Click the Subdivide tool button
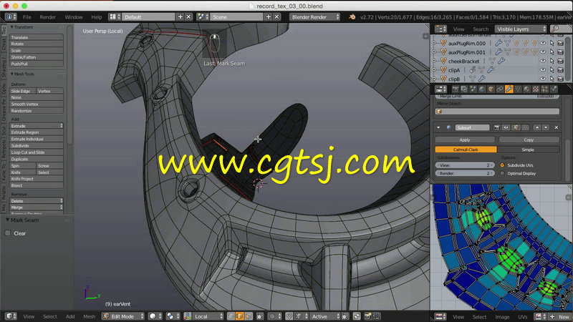573x322 pixels. [37, 146]
